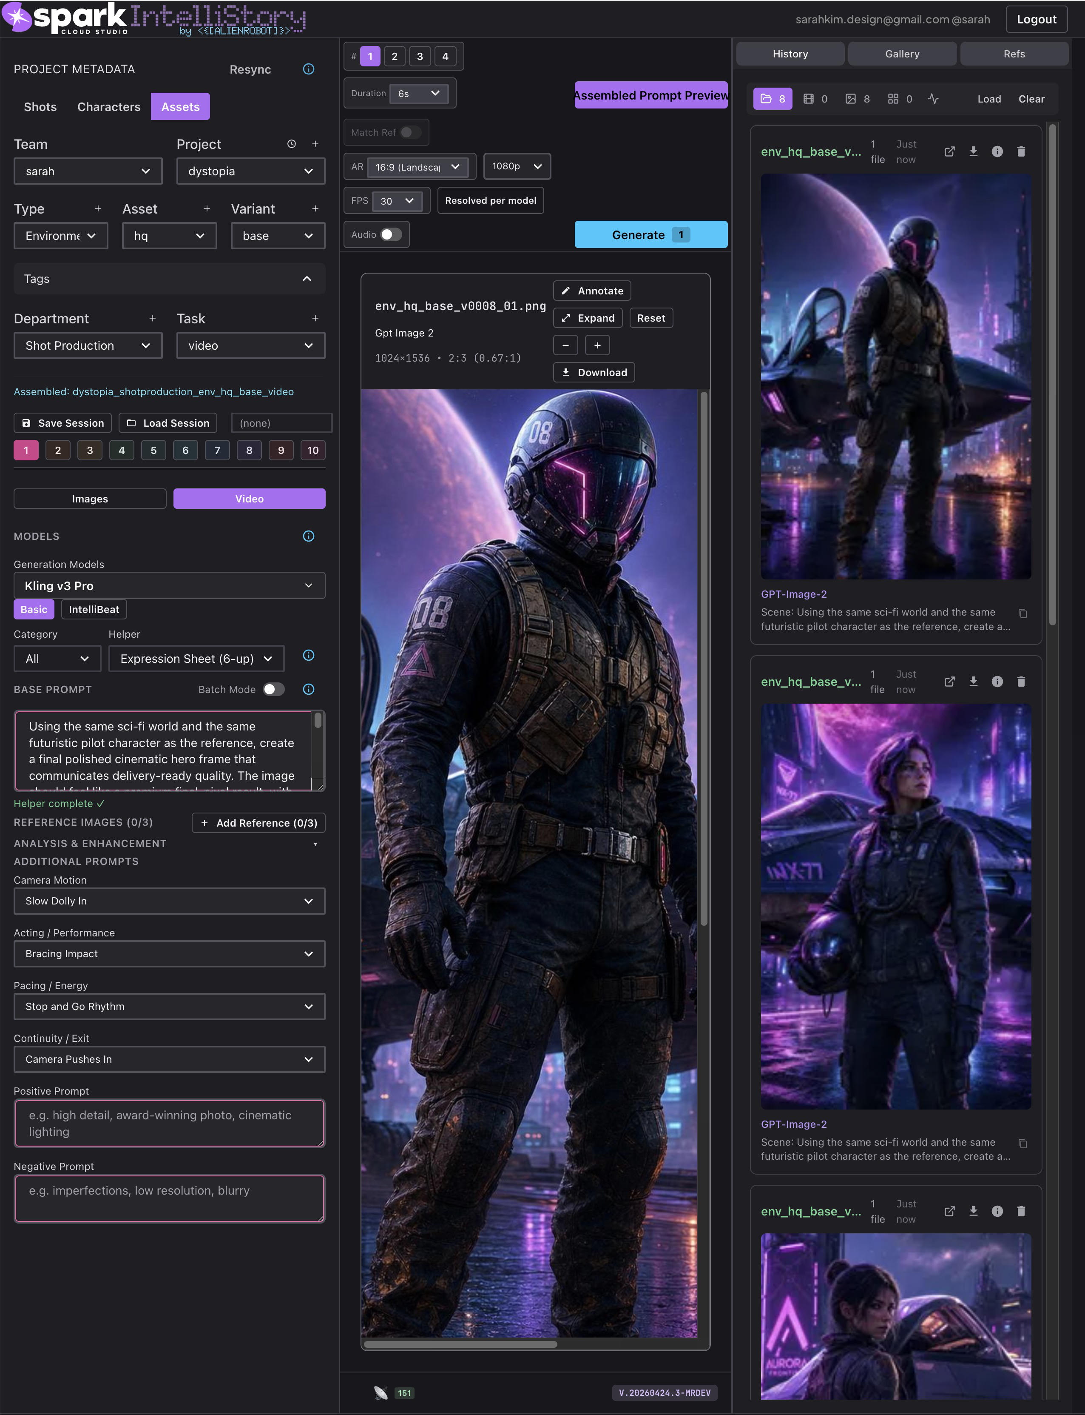Image resolution: width=1085 pixels, height=1415 pixels.
Task: Log out with the Logout button
Action: pyautogui.click(x=1037, y=20)
